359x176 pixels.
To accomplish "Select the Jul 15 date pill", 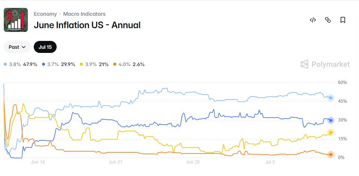I will point(45,47).
